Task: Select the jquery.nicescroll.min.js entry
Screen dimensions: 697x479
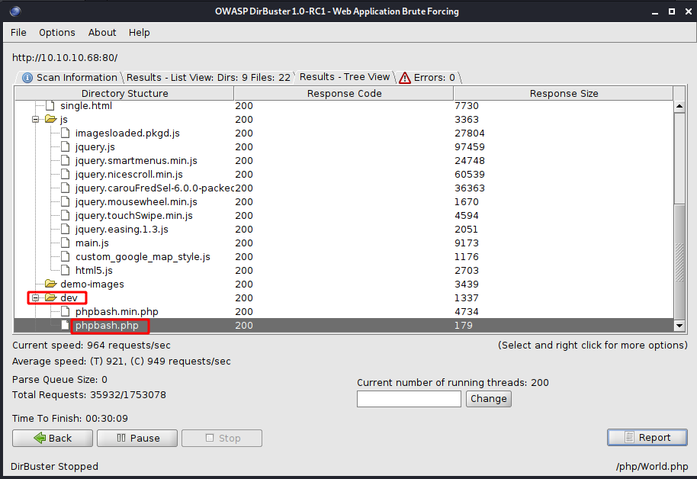Action: pyautogui.click(x=130, y=175)
